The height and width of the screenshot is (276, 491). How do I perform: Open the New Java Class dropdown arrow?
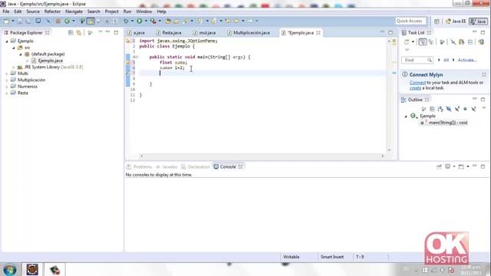[x=74, y=21]
